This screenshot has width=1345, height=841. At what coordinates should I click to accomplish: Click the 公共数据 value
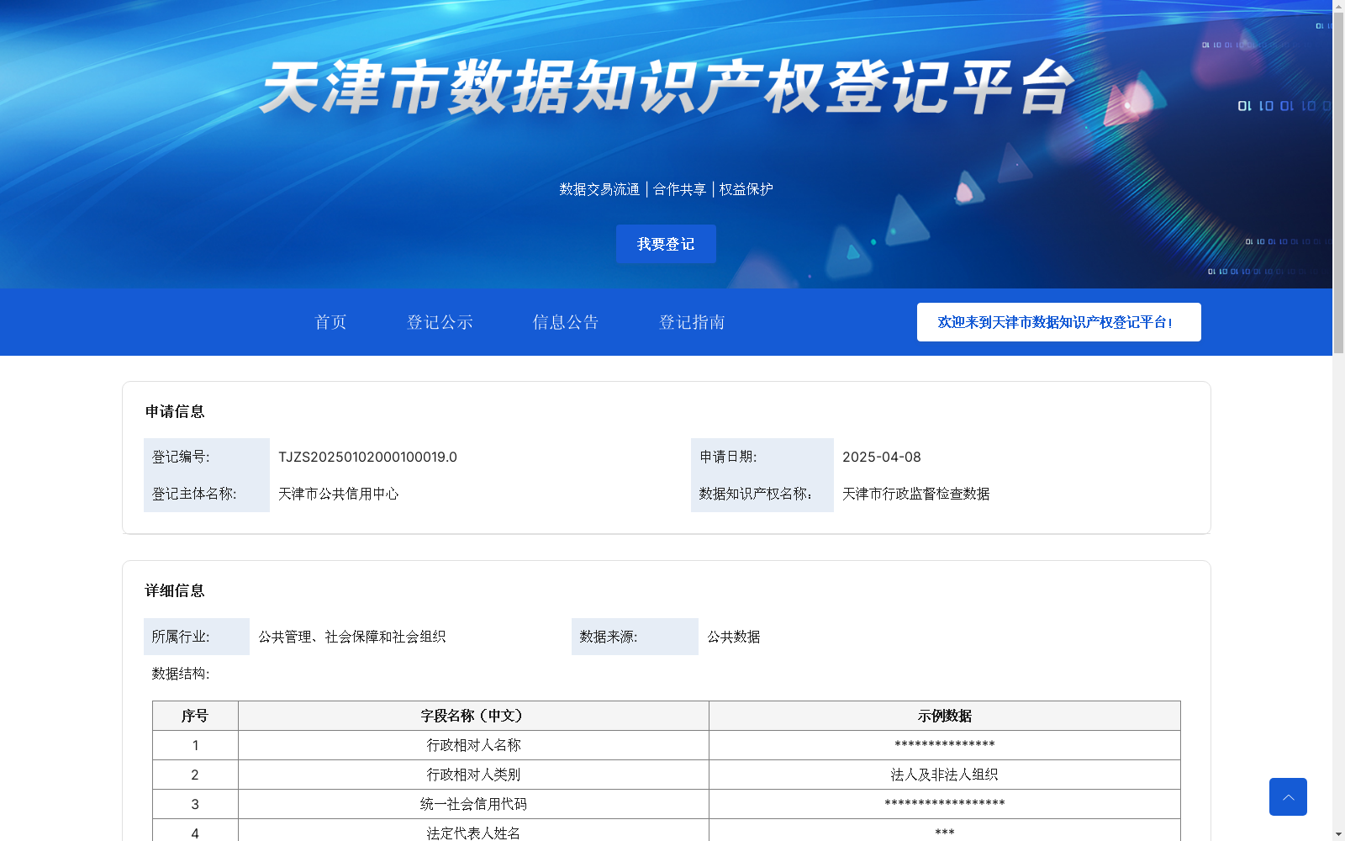click(x=734, y=637)
